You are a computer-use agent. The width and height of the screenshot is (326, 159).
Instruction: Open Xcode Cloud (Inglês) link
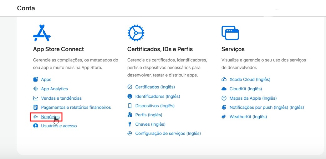click(x=250, y=79)
